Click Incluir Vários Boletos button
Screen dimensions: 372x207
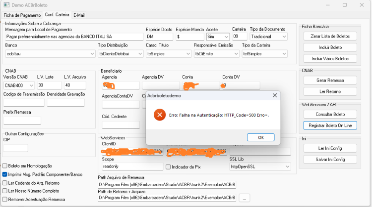(x=330, y=59)
